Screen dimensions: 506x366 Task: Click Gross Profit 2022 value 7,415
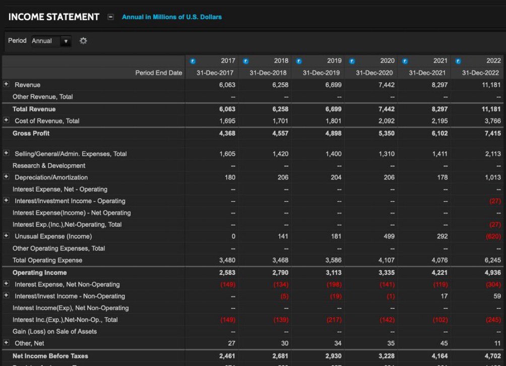[493, 133]
